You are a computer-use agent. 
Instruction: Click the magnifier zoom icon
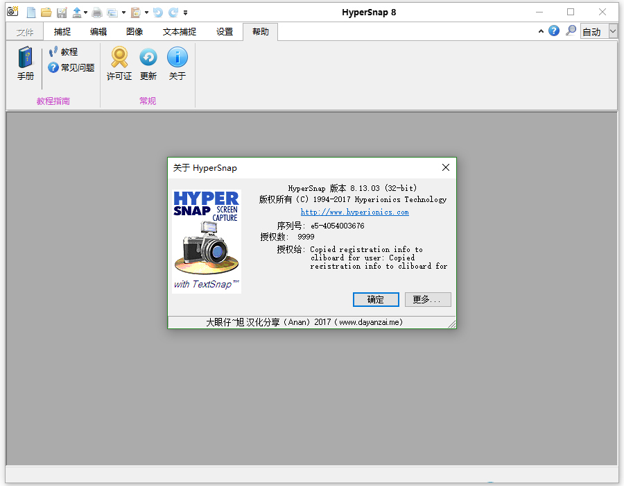[571, 31]
